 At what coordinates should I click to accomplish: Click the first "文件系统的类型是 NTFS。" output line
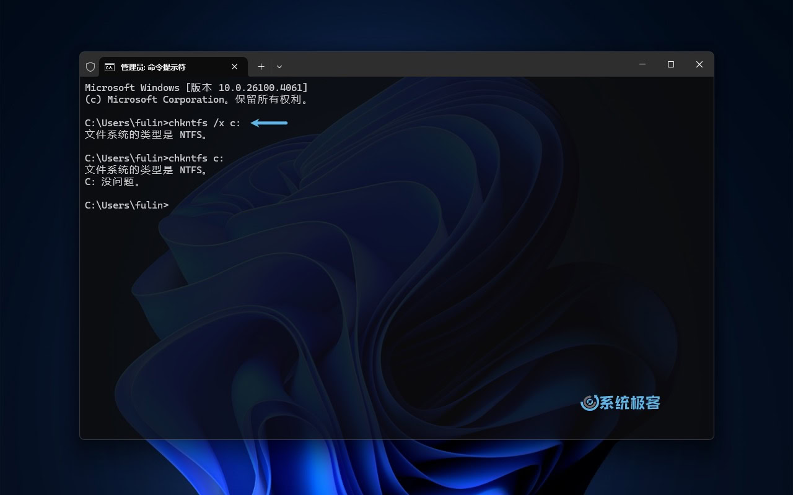146,135
